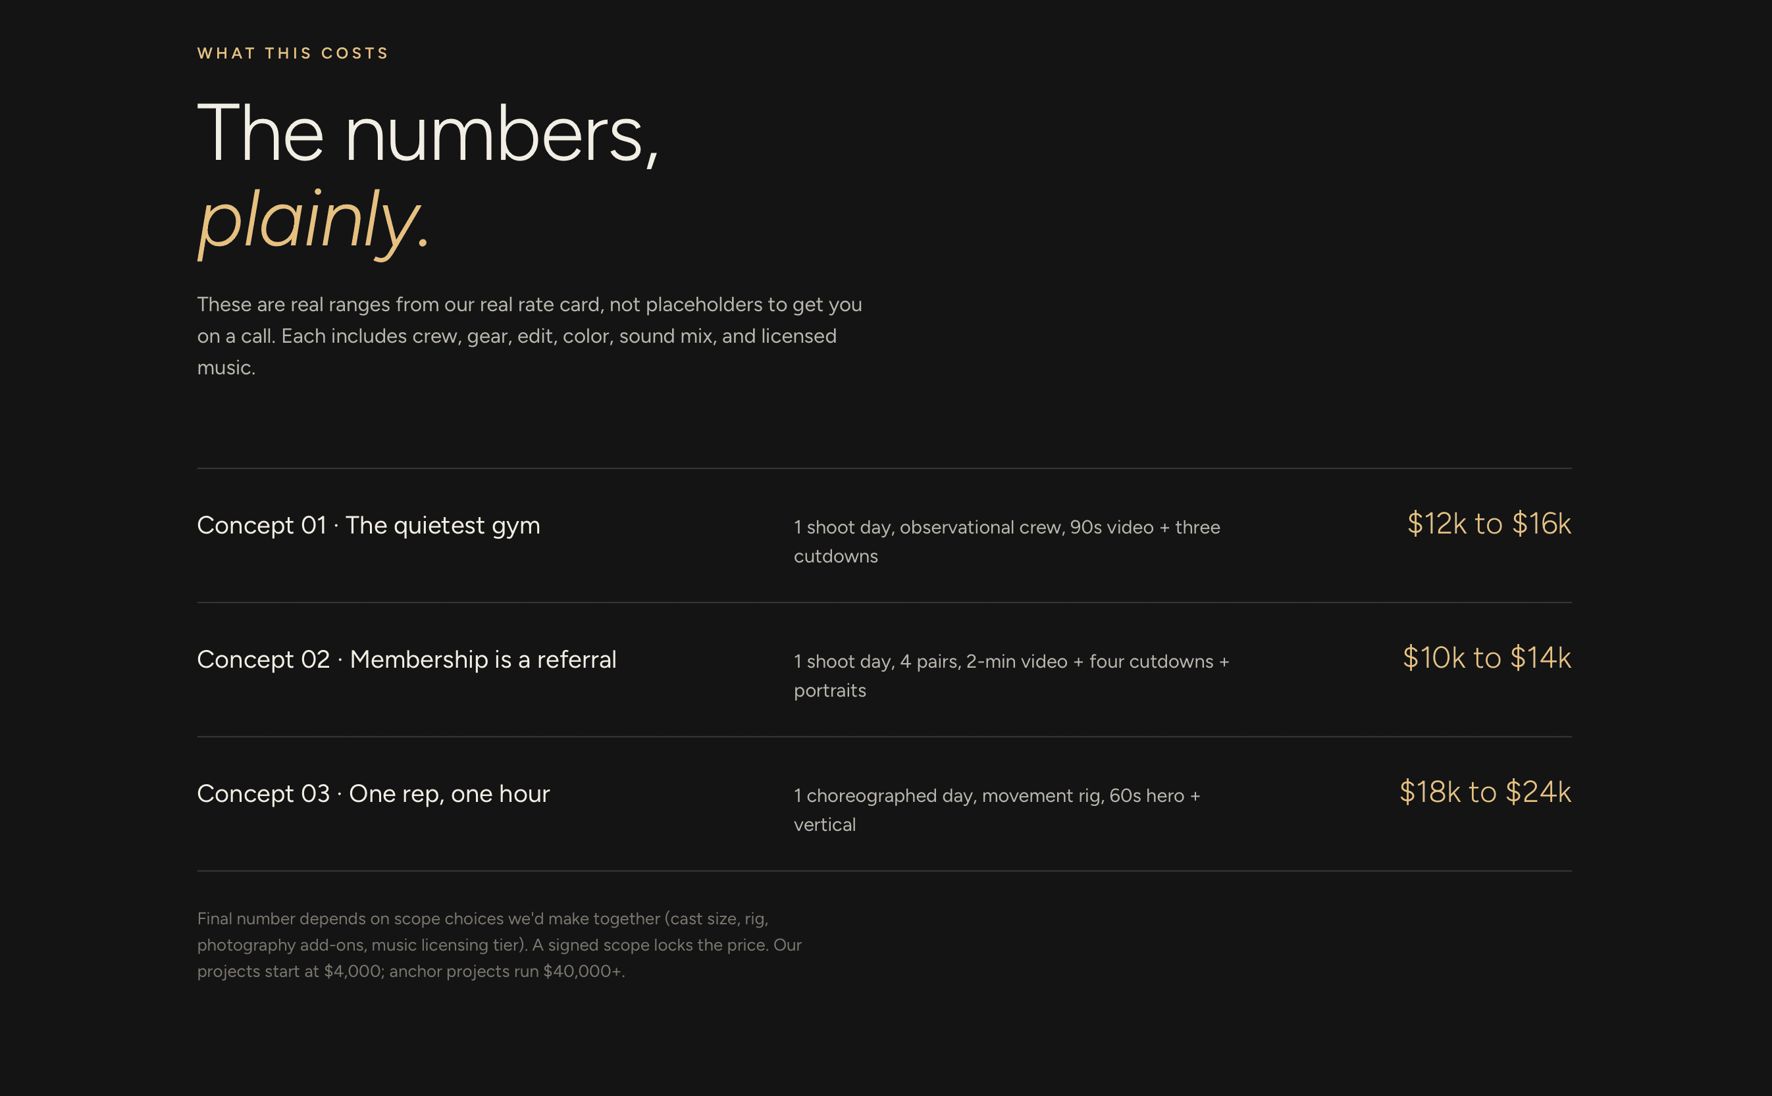
Task: Click the 'projects start at $4,000' line
Action: 411,971
